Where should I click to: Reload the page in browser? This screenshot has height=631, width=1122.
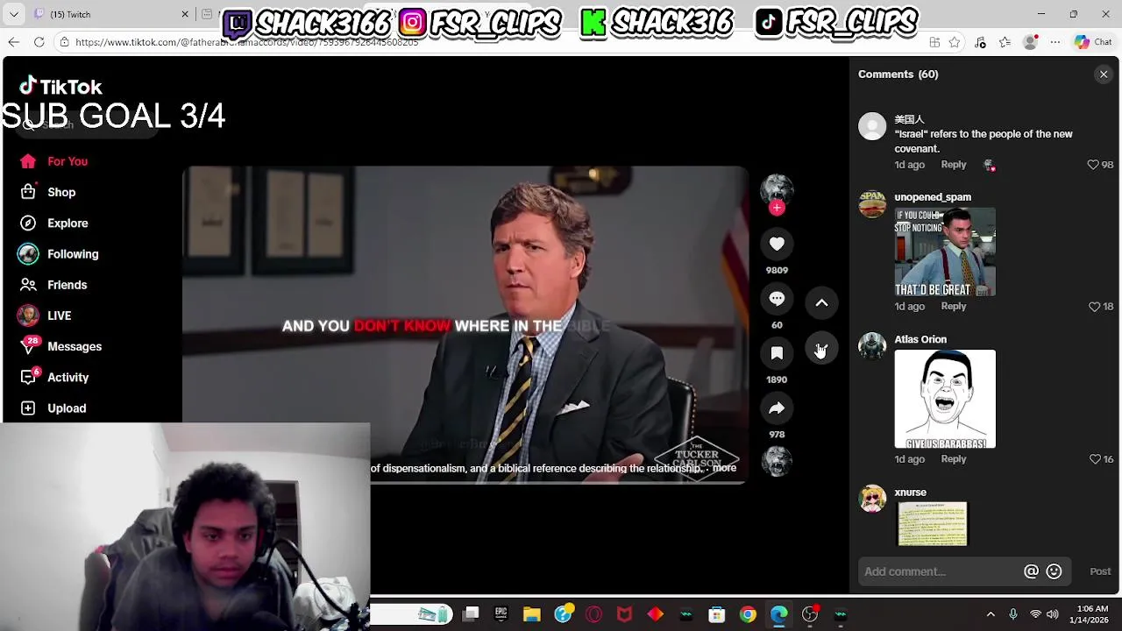tap(39, 42)
